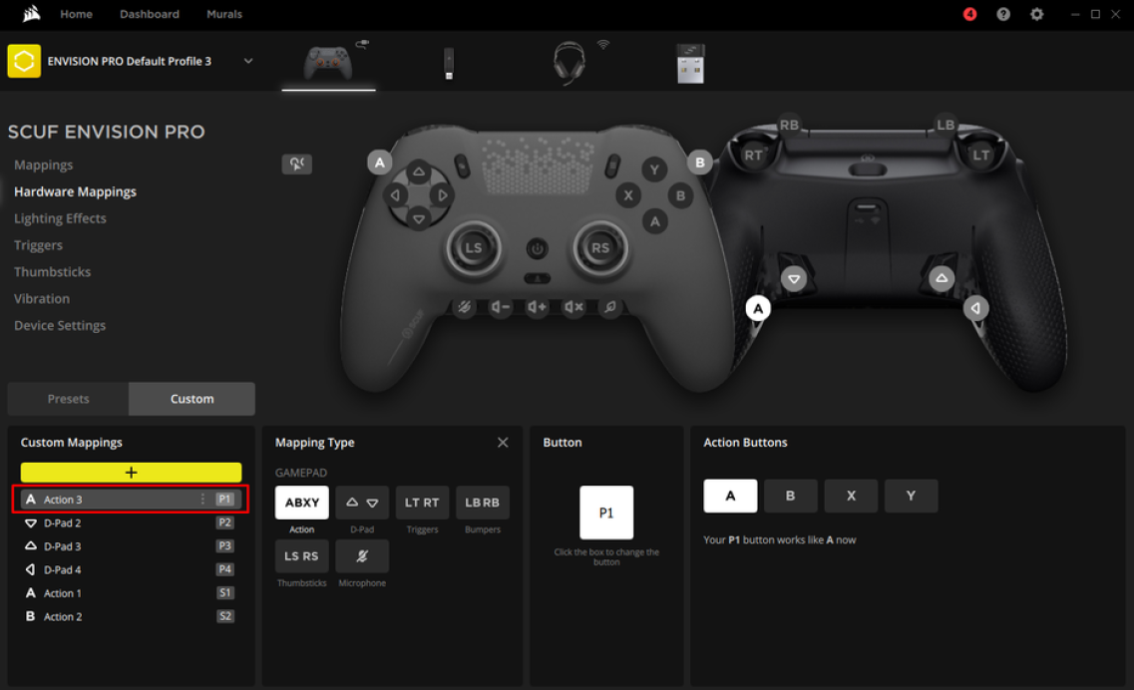Select the fourth device receiver icon

tap(690, 63)
